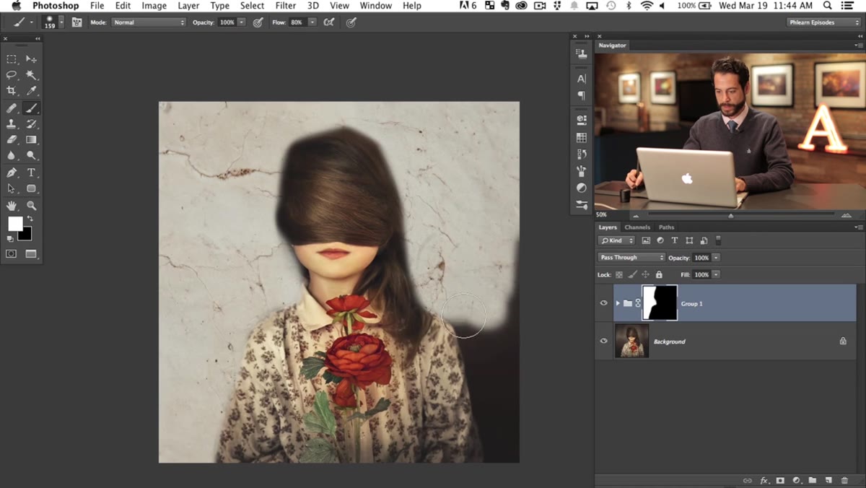Select the Magic Wand tool
866x488 pixels.
(31, 75)
